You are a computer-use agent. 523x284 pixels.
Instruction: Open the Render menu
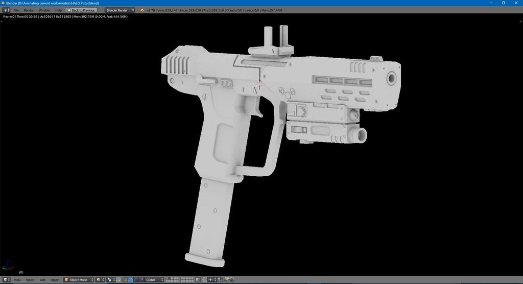tap(29, 10)
